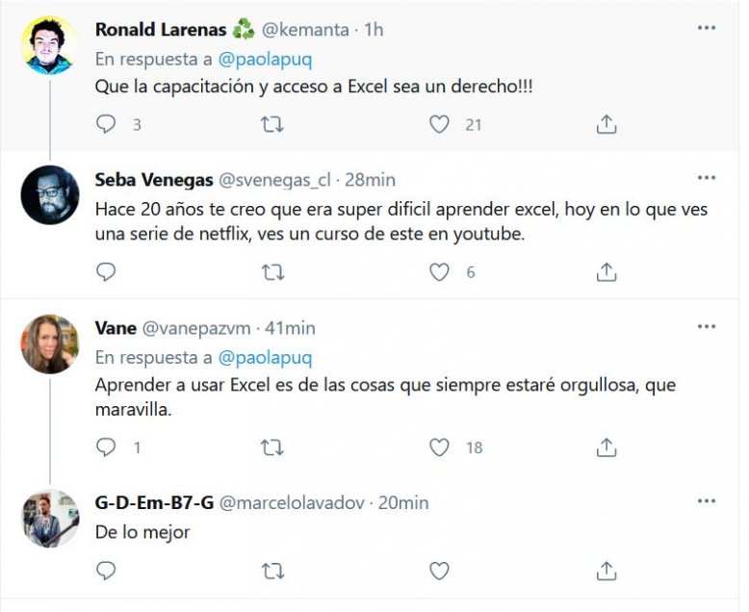Retweet G-D-Em-B7-G's tweet

pos(273,571)
